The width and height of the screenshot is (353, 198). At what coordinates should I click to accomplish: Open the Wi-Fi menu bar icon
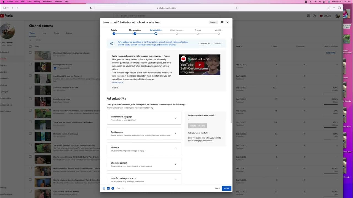tap(315, 2)
